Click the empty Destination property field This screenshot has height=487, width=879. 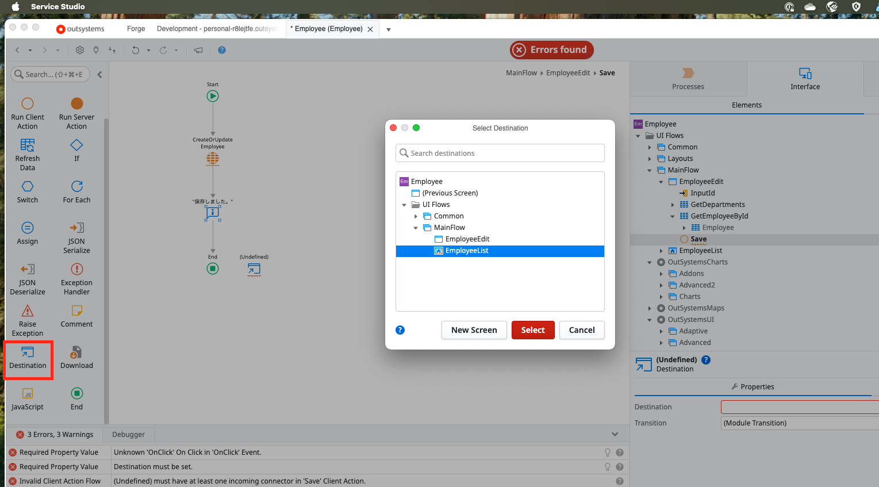coord(800,407)
